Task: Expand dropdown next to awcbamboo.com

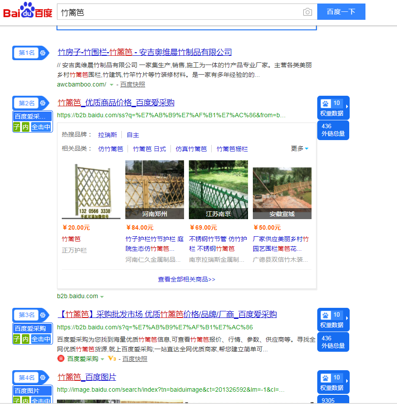Action: (x=111, y=85)
